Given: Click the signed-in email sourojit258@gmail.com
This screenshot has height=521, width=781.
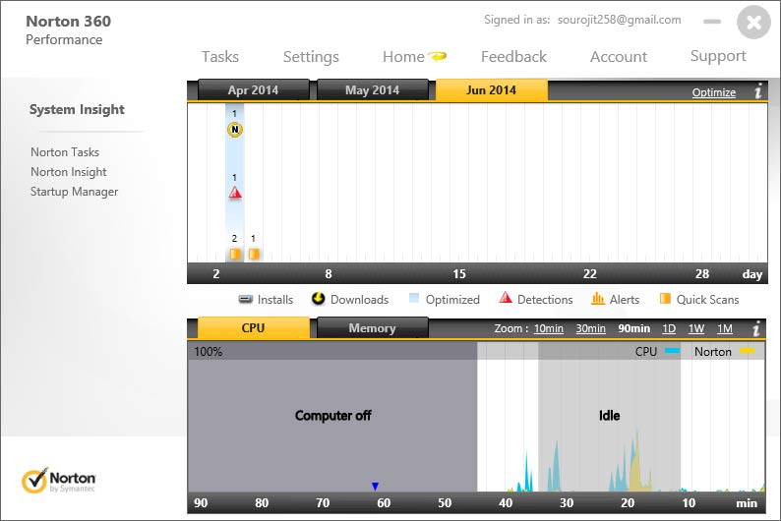Looking at the screenshot, I should click(619, 20).
